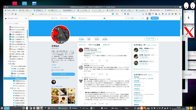The width and height of the screenshot is (196, 110).
Task: Reload the current Twitter page
Action: (x=12, y=14)
